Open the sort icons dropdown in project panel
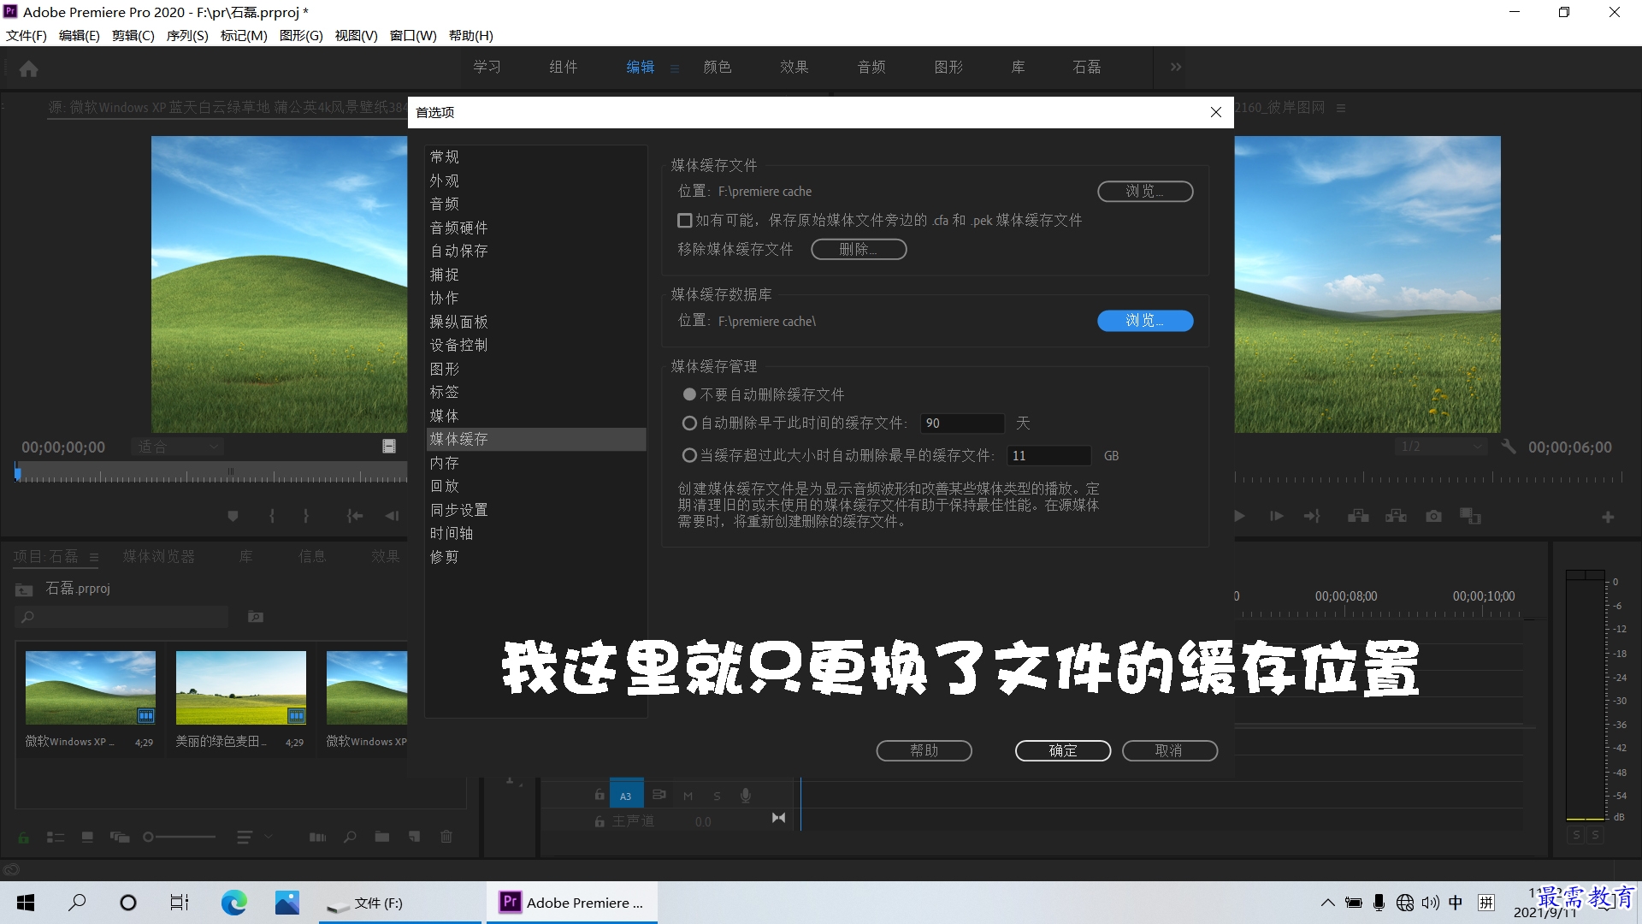Viewport: 1642px width, 924px height. (x=254, y=837)
